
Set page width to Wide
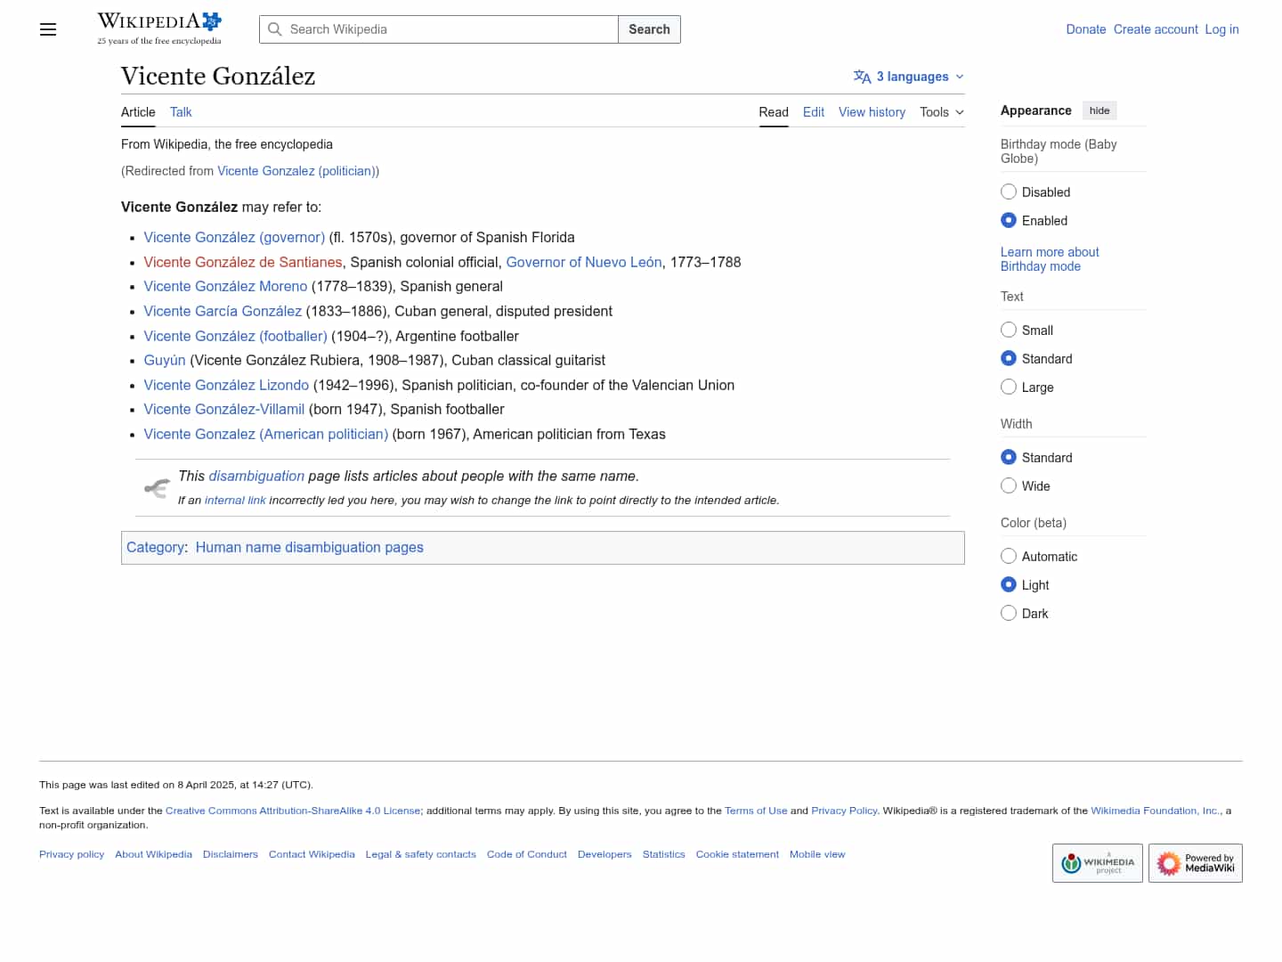1009,486
